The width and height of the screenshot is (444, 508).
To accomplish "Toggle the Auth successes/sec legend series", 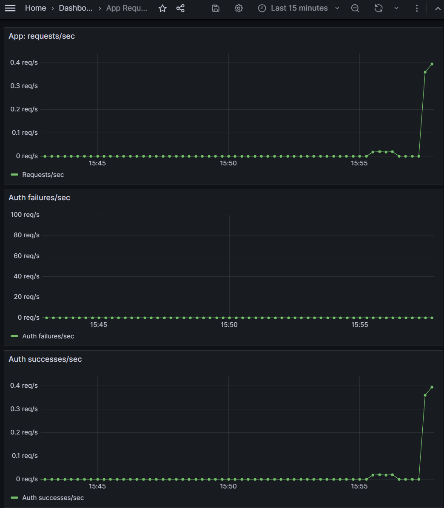I will tap(53, 498).
